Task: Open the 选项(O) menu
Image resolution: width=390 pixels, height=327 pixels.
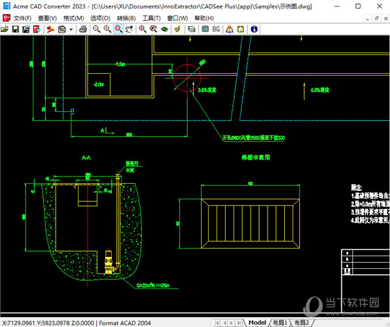Action: tap(100, 18)
